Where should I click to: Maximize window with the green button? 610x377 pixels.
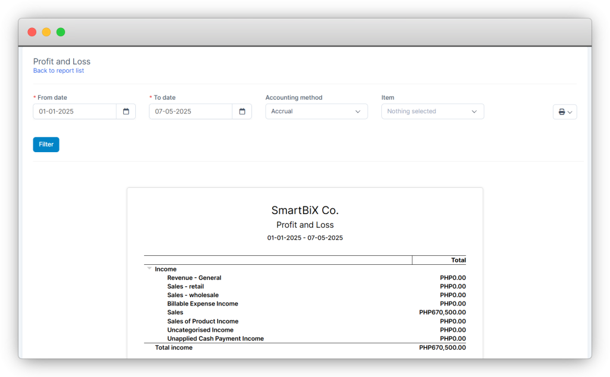pyautogui.click(x=61, y=32)
